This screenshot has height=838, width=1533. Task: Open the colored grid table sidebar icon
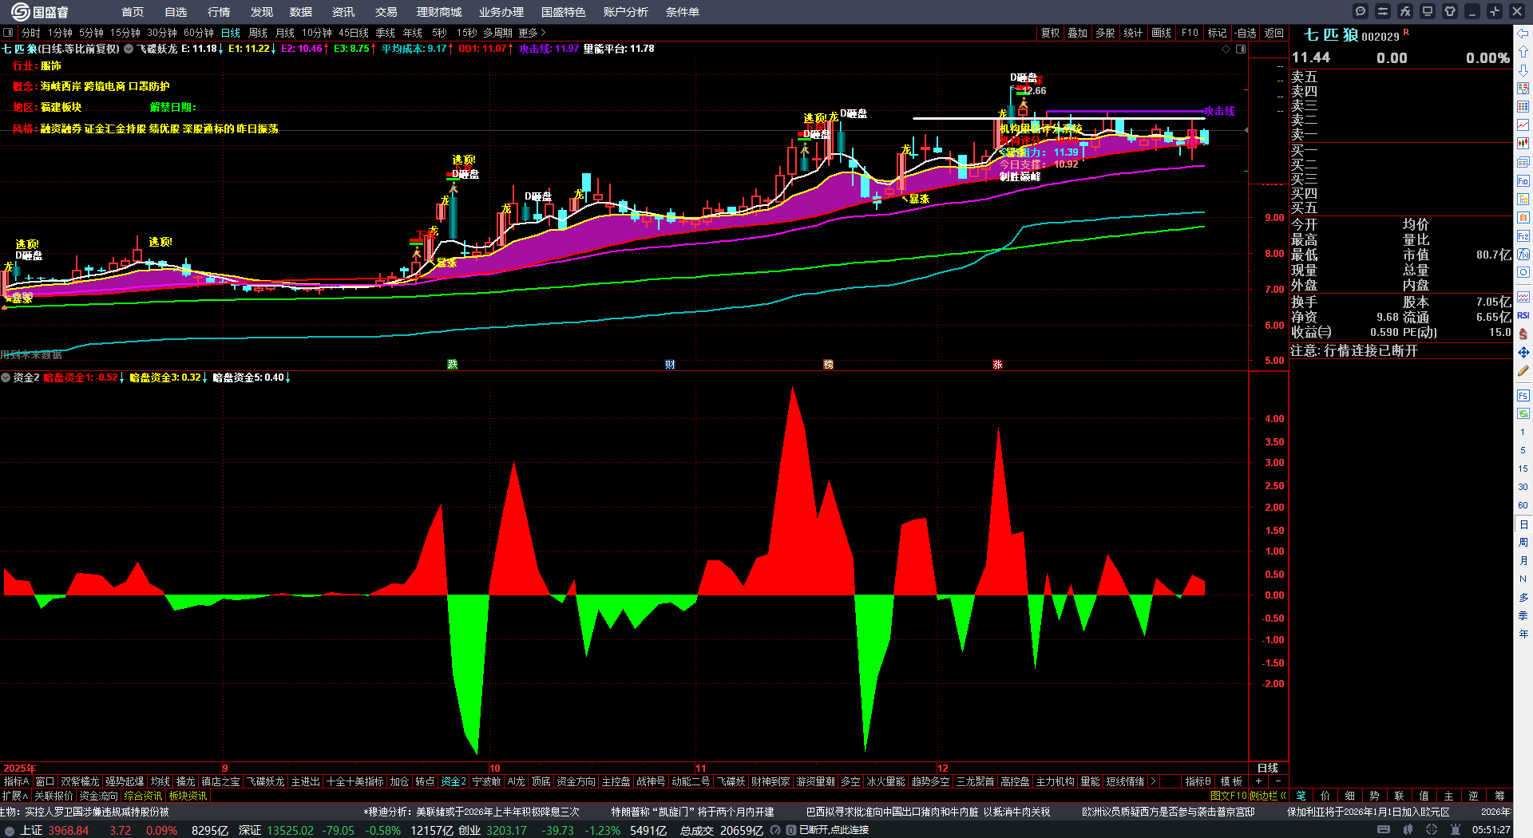(1523, 107)
